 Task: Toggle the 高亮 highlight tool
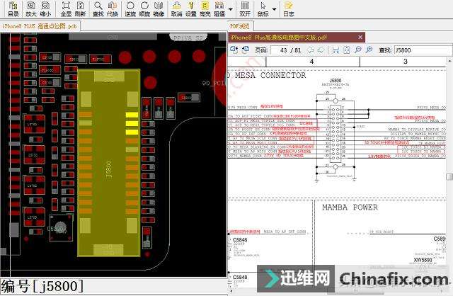click(x=205, y=9)
